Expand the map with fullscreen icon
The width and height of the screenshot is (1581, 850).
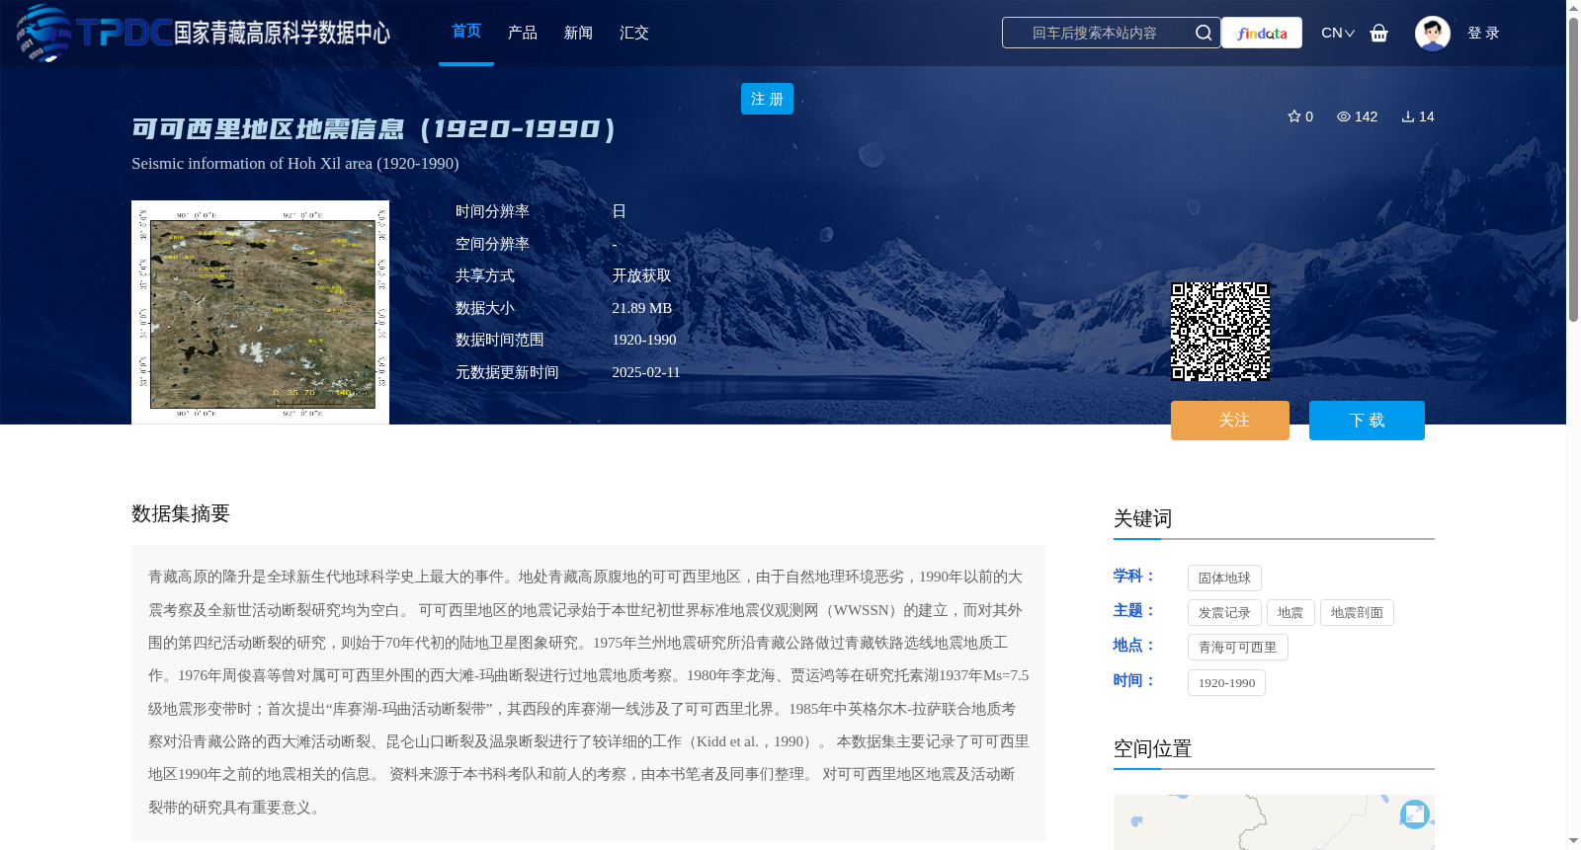pyautogui.click(x=1415, y=813)
